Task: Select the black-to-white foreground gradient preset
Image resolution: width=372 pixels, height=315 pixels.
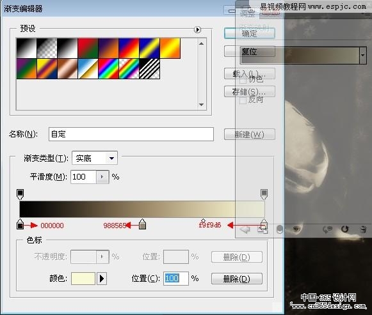Action: click(26, 48)
